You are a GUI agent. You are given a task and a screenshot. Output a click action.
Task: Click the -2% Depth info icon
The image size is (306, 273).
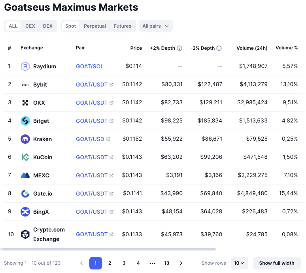point(219,48)
